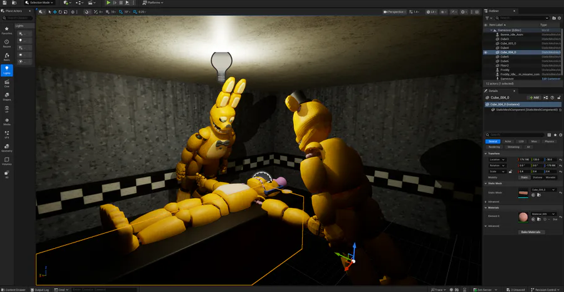Select the Translate move tool

[55, 12]
